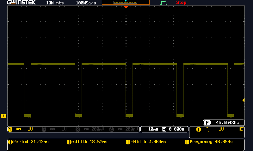Viewport: 253px width, 151px height.
Task: Click the waveform memory overview bar
Action: pyautogui.click(x=126, y=3)
